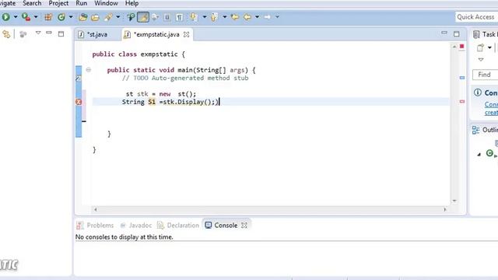Click the editor horizontal scrollbar track
The image size is (498, 280).
pyautogui.click(x=270, y=209)
